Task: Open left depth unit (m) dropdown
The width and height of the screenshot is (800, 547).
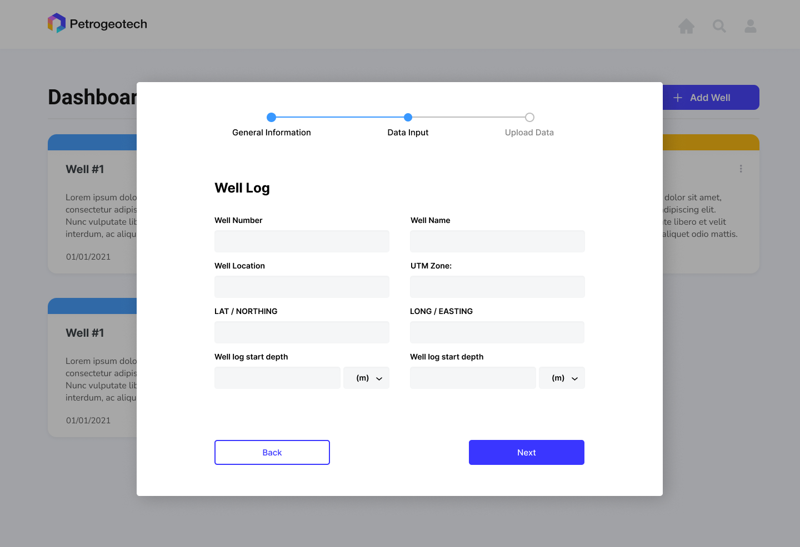Action: 366,378
